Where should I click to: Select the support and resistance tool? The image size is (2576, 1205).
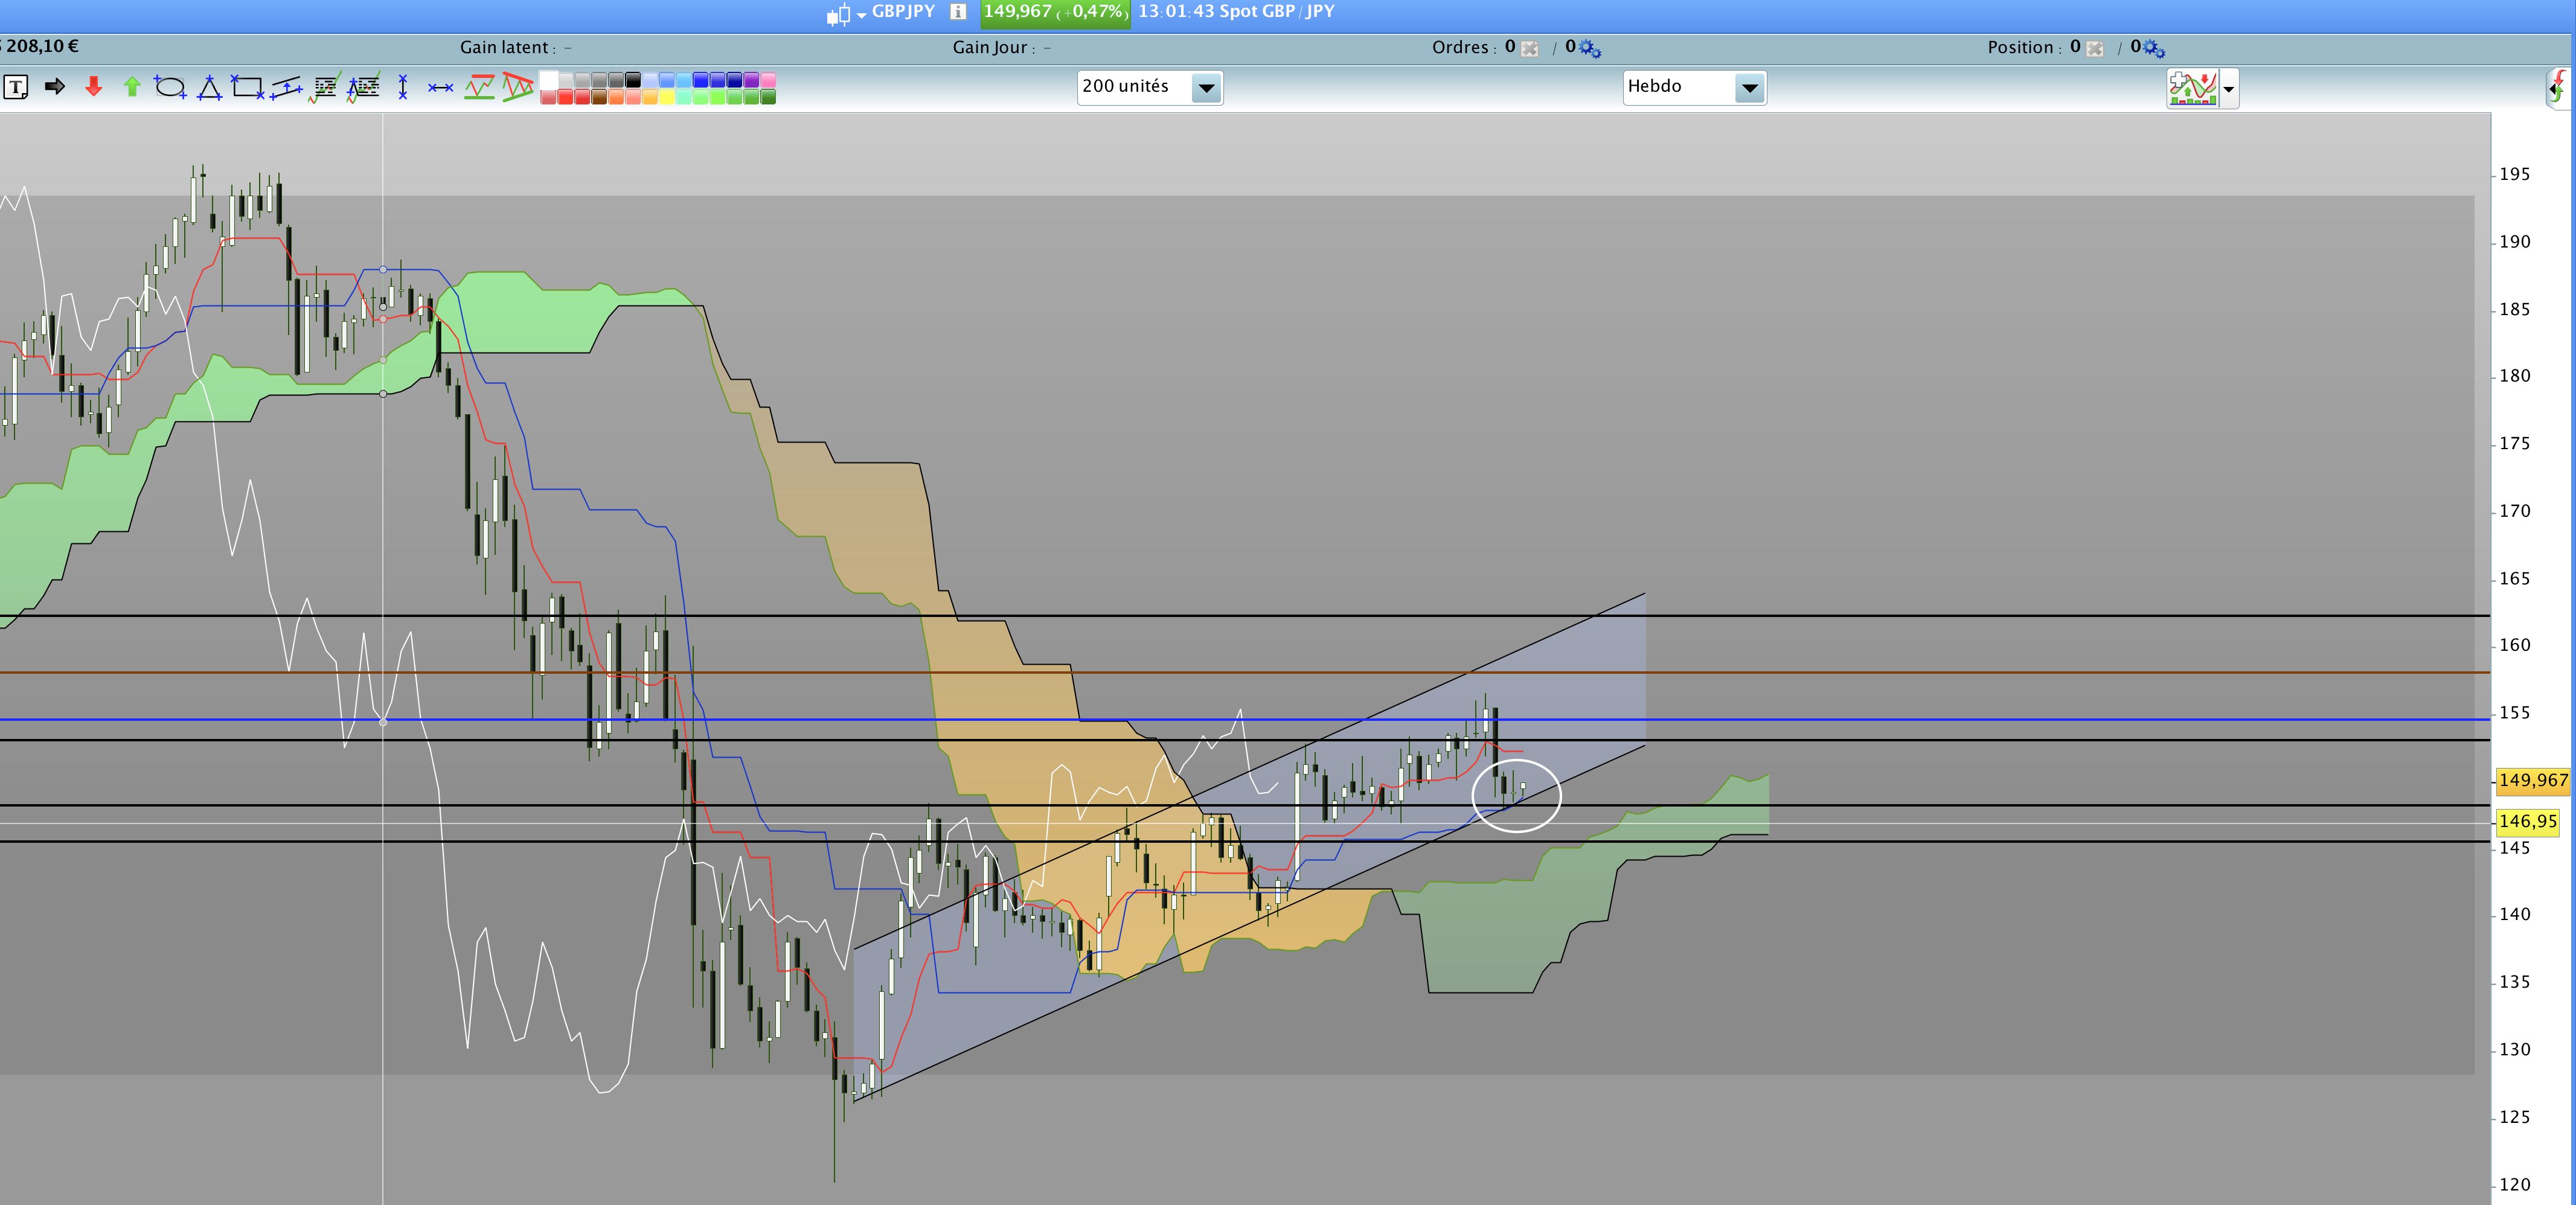point(479,87)
